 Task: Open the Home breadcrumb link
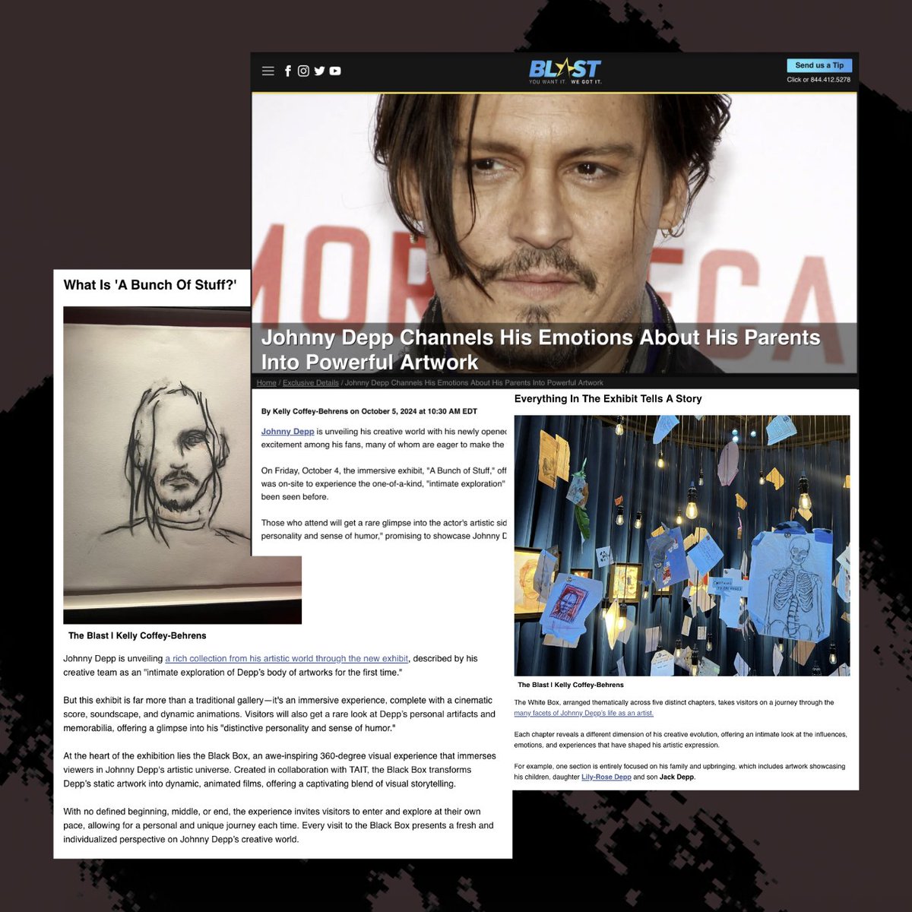click(266, 382)
